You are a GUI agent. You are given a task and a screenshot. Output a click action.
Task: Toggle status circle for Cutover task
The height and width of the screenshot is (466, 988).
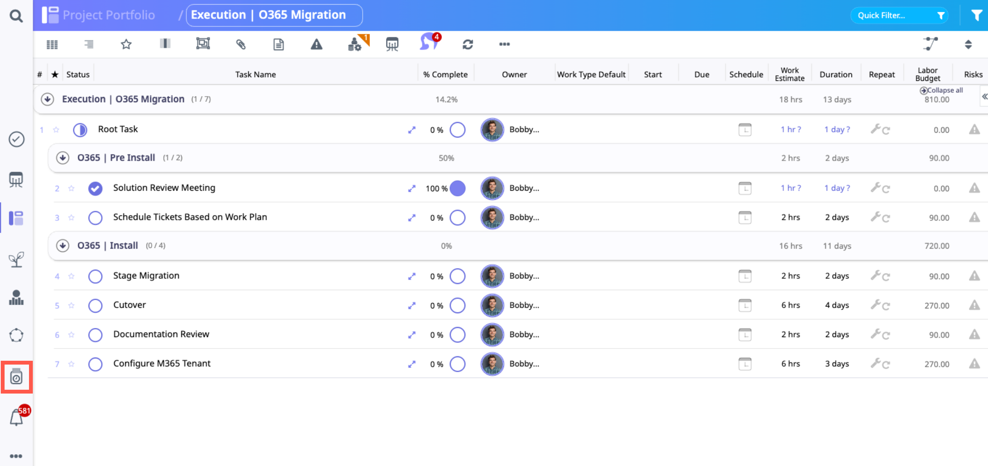click(95, 306)
